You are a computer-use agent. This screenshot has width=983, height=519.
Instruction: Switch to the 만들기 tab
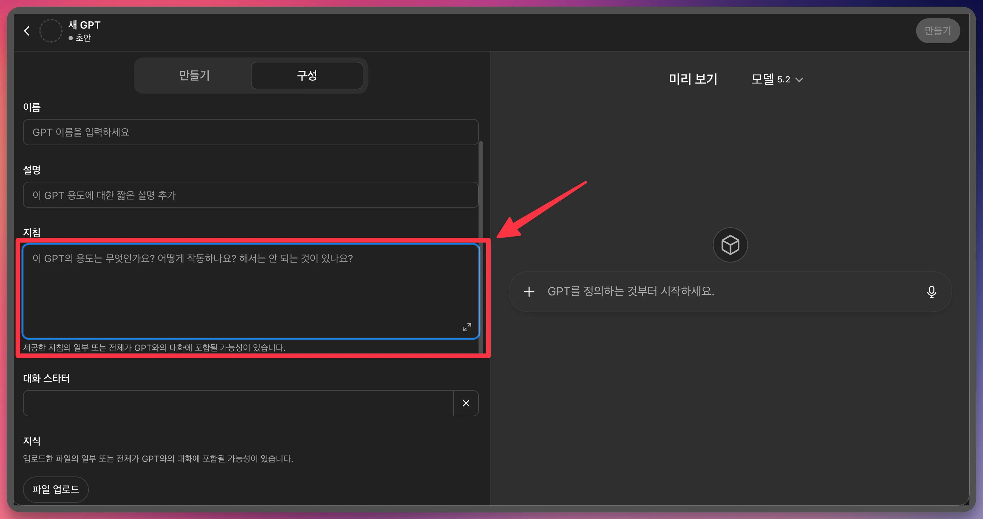(x=194, y=75)
